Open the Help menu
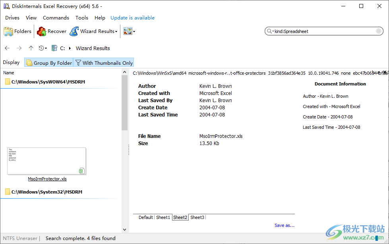 tap(100, 17)
